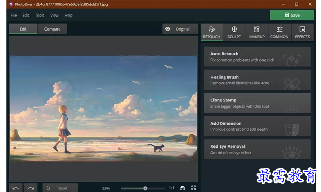Open the File menu

tap(13, 16)
